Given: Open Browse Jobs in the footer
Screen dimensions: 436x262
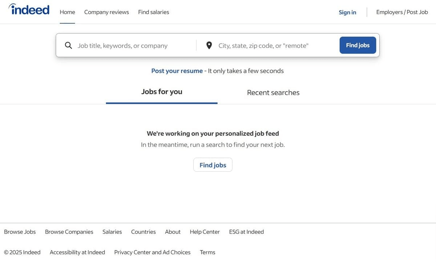Looking at the screenshot, I should click(x=20, y=231).
